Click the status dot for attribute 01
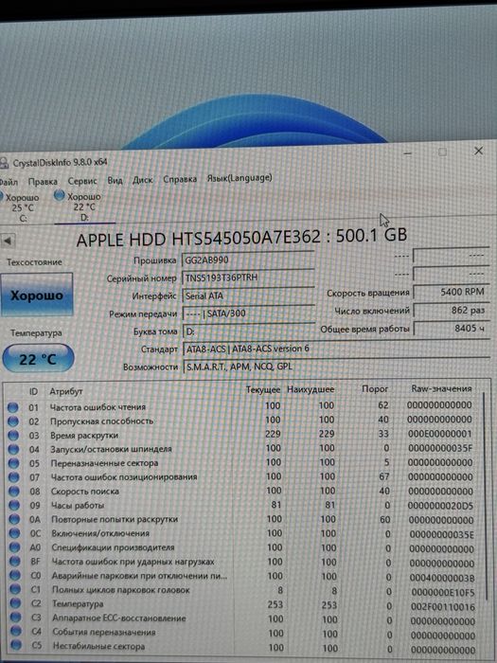The image size is (497, 663). coord(12,407)
